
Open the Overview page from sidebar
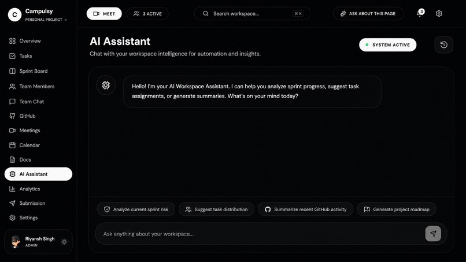point(38,41)
